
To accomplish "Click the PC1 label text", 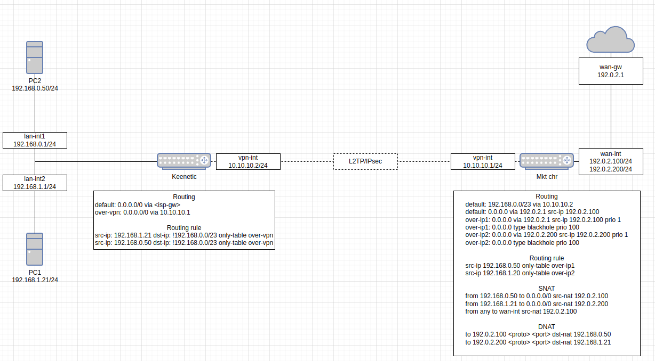I will 35,272.
